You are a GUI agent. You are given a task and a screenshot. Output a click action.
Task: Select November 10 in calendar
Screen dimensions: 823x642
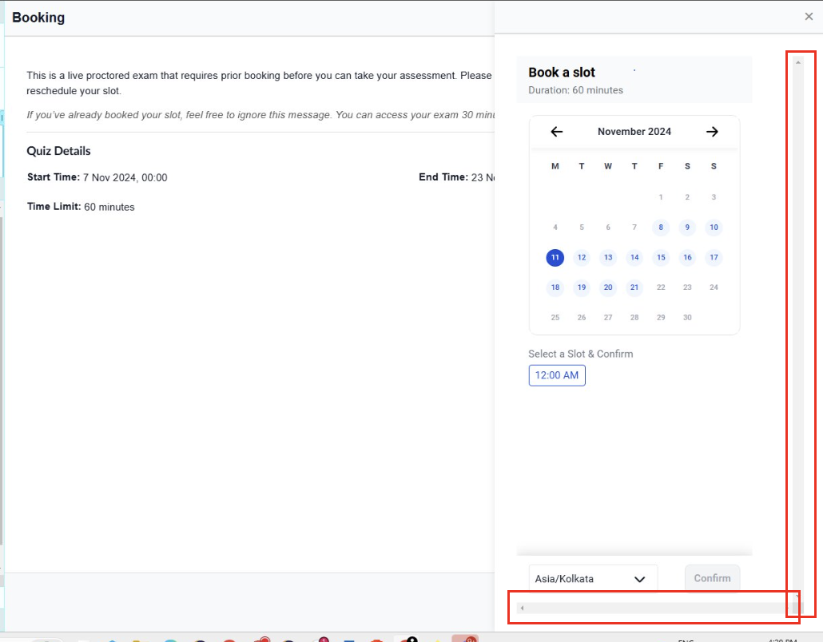[714, 227]
